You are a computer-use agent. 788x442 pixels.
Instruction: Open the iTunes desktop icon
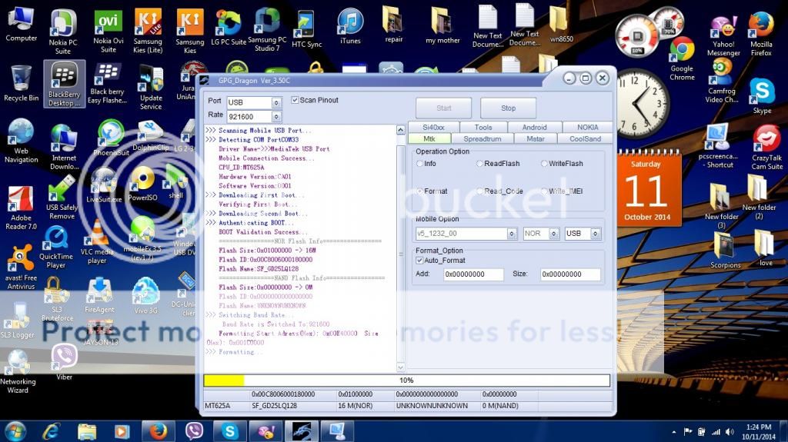click(x=350, y=25)
